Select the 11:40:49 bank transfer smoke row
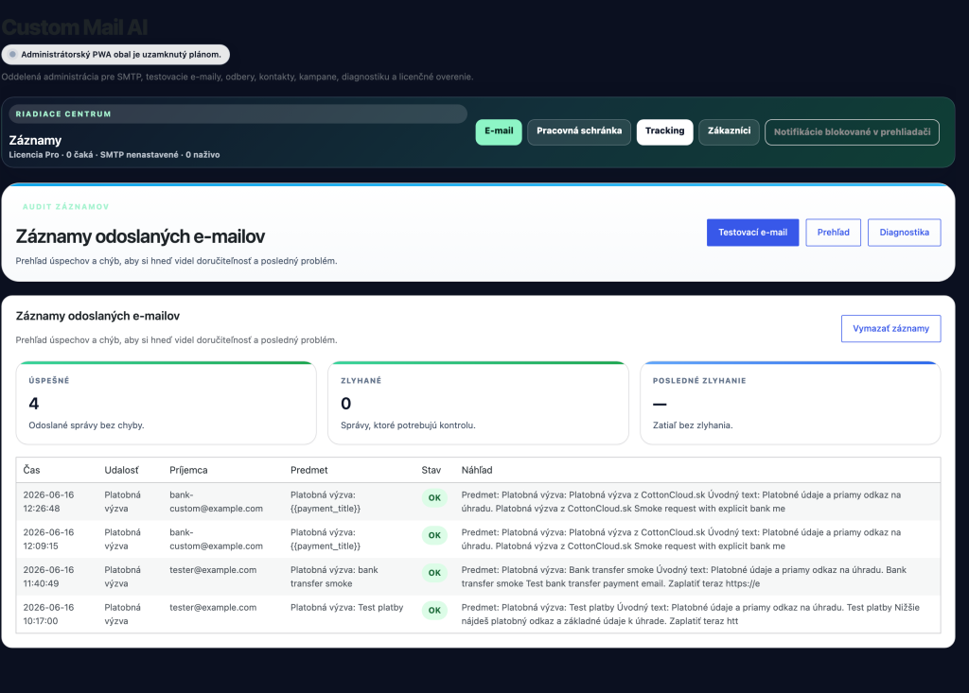 [x=478, y=577]
